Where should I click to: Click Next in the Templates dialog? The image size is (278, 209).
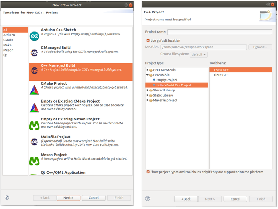tap(69, 198)
